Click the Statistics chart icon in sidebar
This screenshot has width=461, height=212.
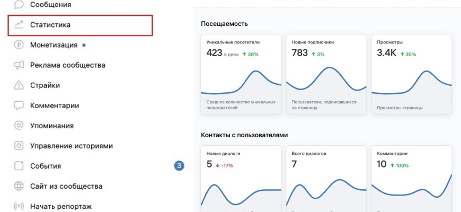click(19, 25)
